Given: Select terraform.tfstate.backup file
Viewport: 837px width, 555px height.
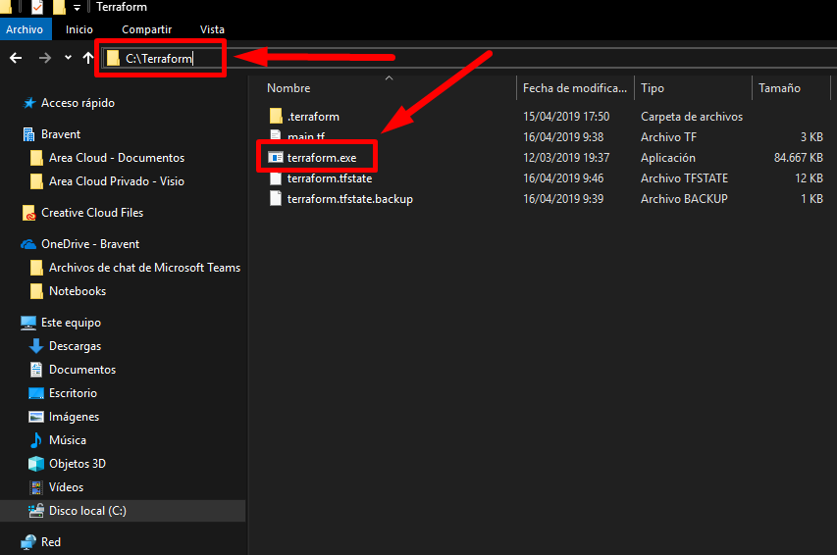Looking at the screenshot, I should coord(349,198).
